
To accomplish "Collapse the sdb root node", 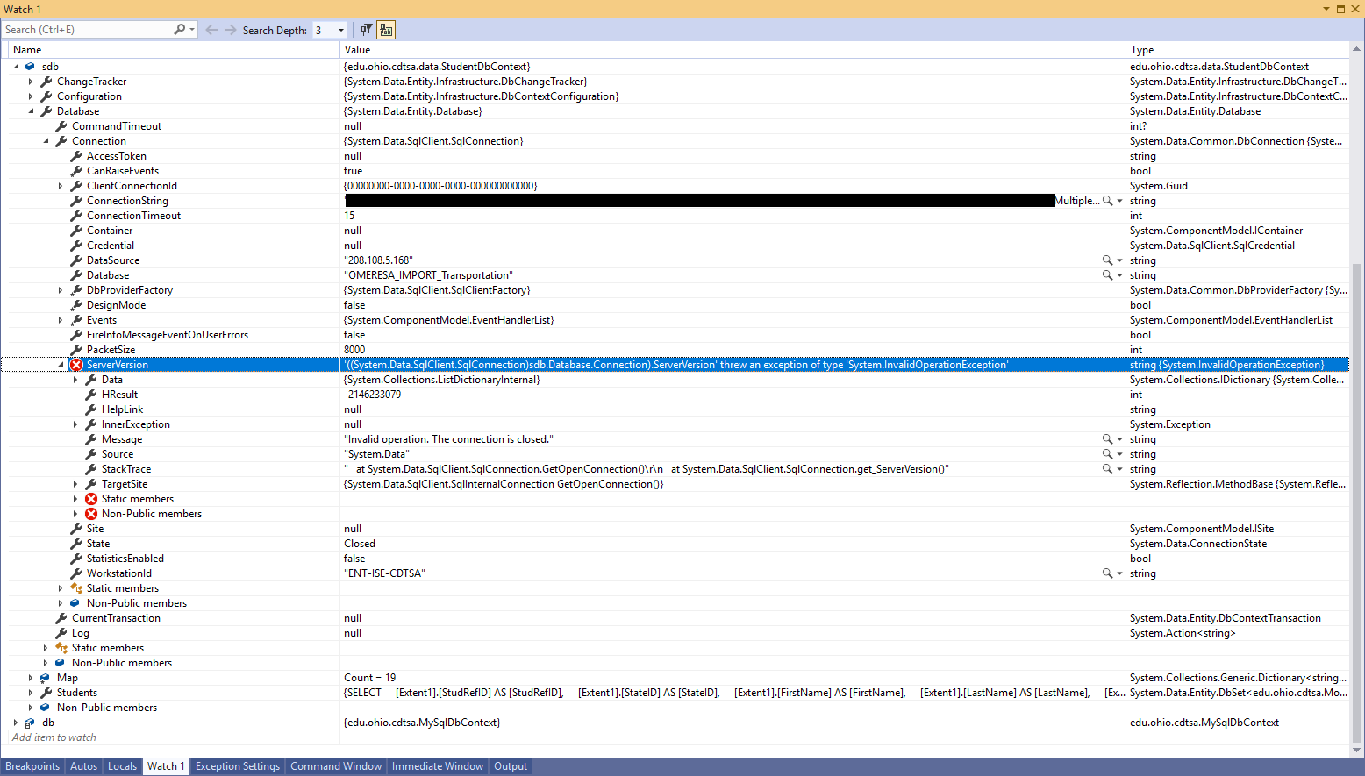I will point(16,67).
